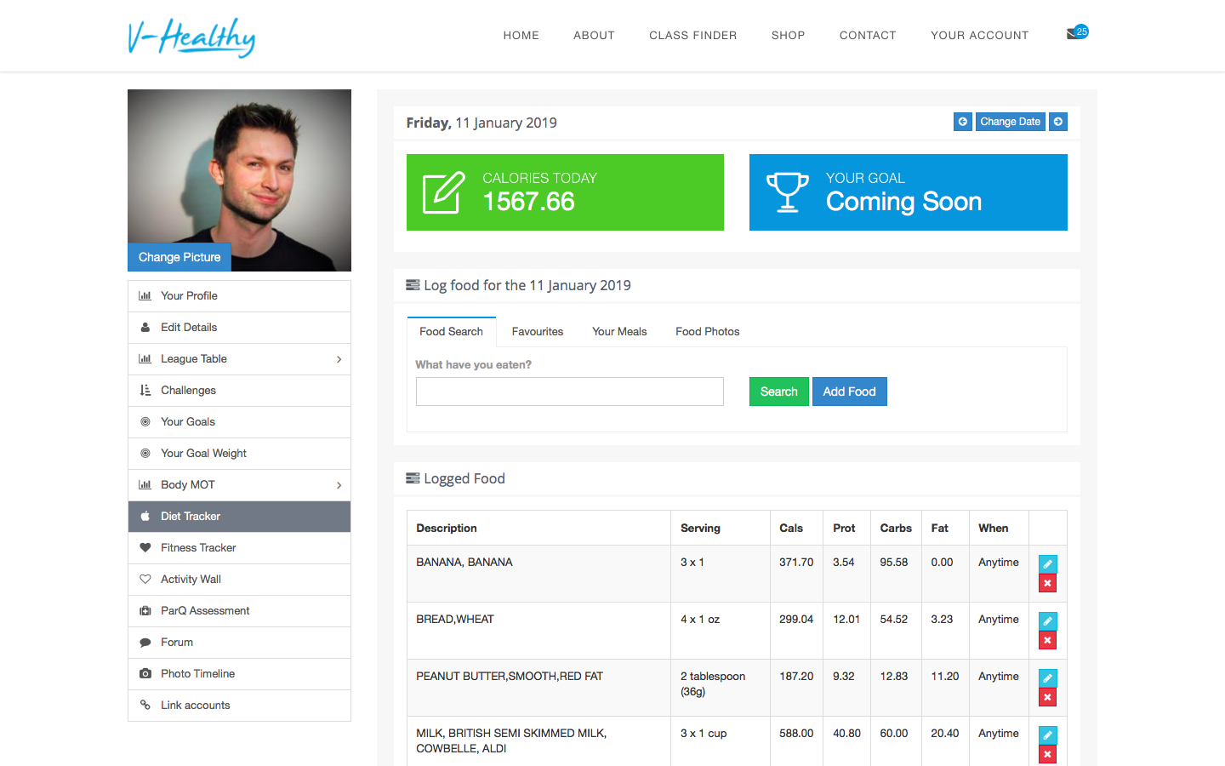Click the Edit Details person icon

point(145,328)
